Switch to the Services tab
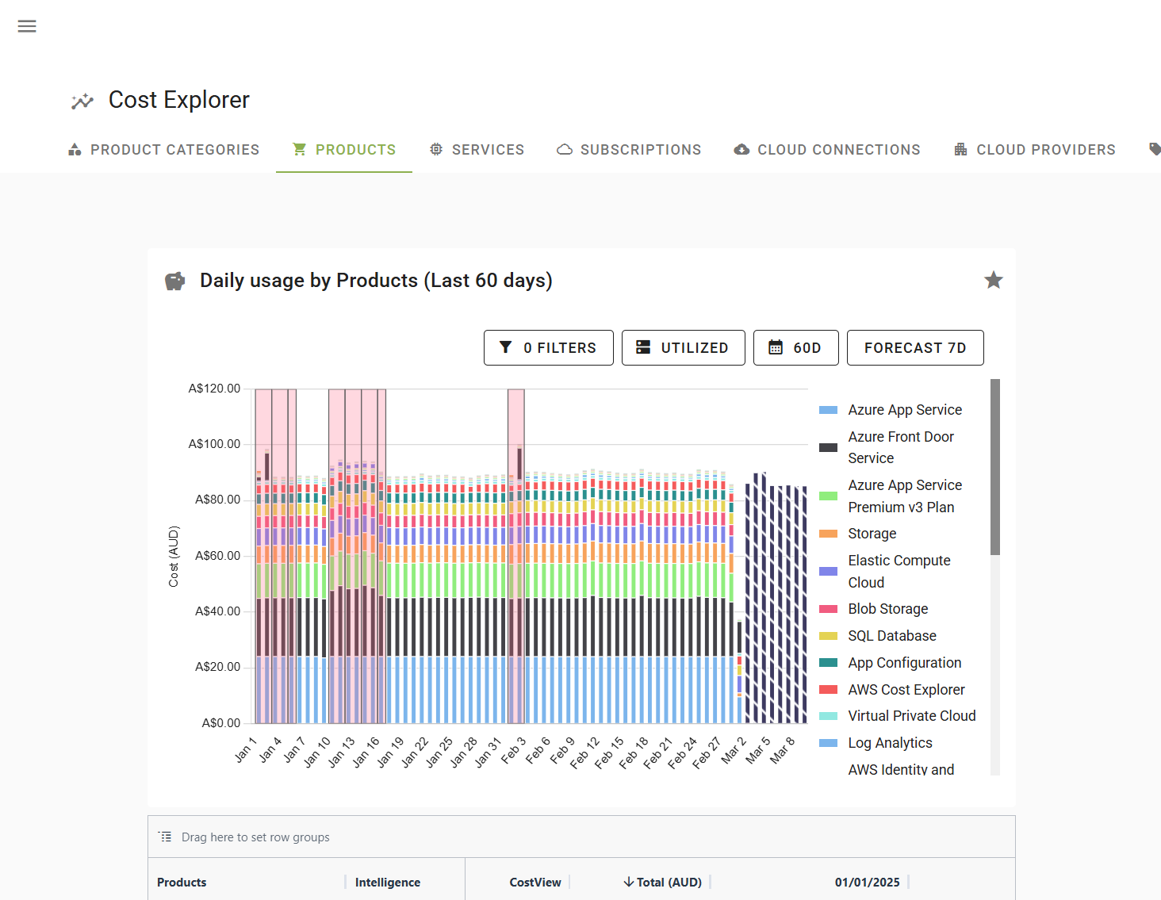Image resolution: width=1161 pixels, height=900 pixels. tap(477, 149)
